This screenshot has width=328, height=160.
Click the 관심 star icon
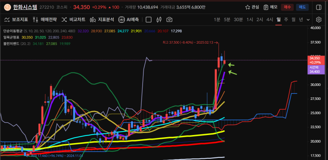coord(248,7)
